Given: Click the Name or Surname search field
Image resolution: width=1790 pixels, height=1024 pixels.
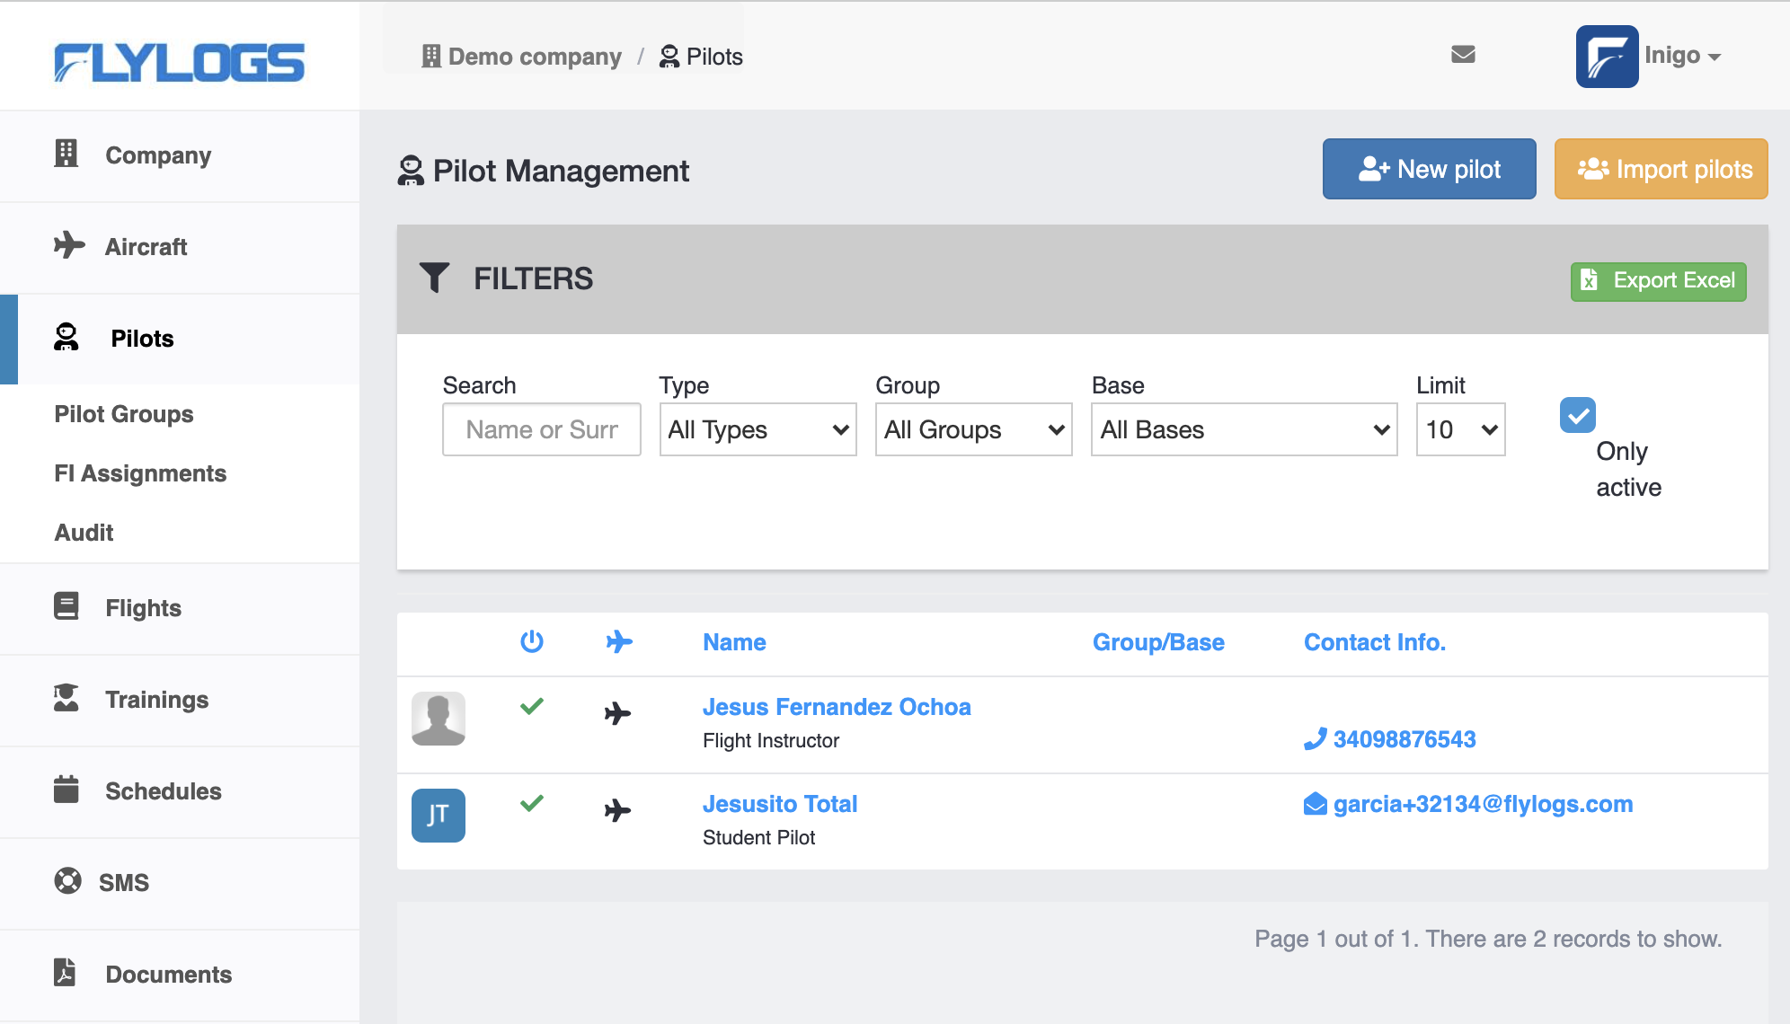Looking at the screenshot, I should (541, 429).
